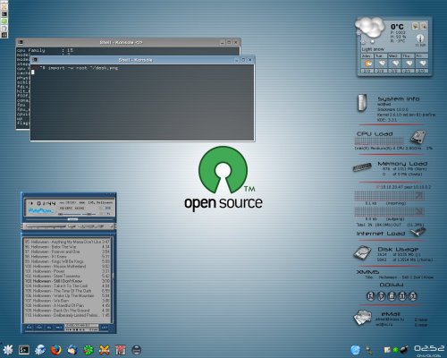The height and width of the screenshot is (358, 447).
Task: Click the XMMS playlist misc button
Action: 59,328
